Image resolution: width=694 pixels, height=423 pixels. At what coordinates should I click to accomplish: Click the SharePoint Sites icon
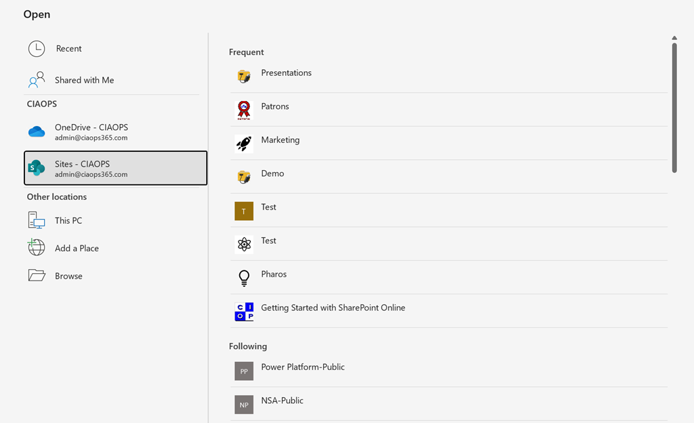pos(36,168)
